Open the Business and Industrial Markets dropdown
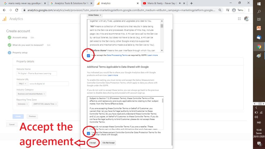This screenshot has width=265, height=149. (x=31, y=94)
